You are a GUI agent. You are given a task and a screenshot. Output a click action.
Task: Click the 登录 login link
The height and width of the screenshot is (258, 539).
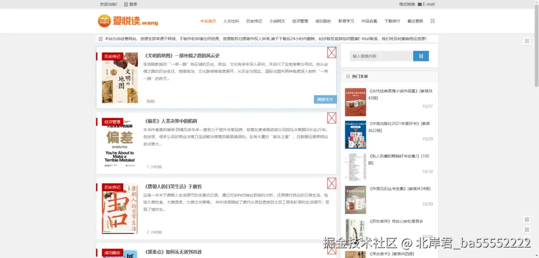(133, 4)
